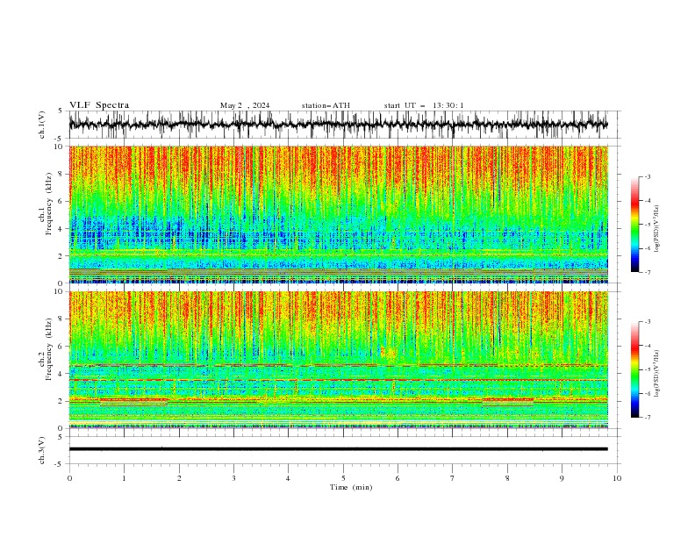695x537 pixels.
Task: Click the ch.1 Frequency (kHz) axis label
Action: (x=47, y=204)
